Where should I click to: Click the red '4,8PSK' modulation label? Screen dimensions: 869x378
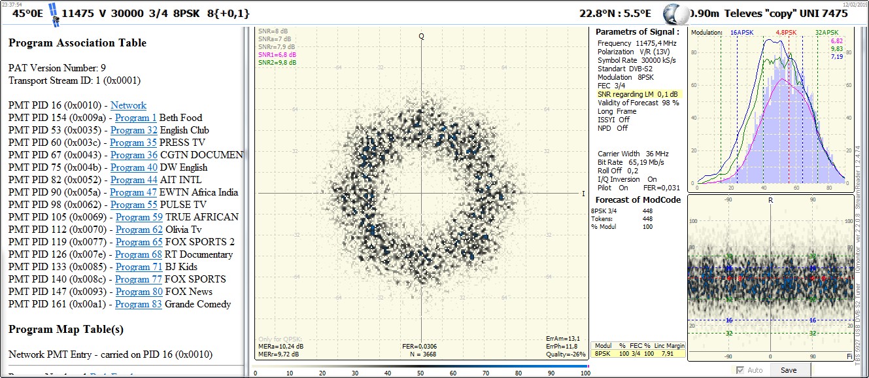pyautogui.click(x=786, y=32)
